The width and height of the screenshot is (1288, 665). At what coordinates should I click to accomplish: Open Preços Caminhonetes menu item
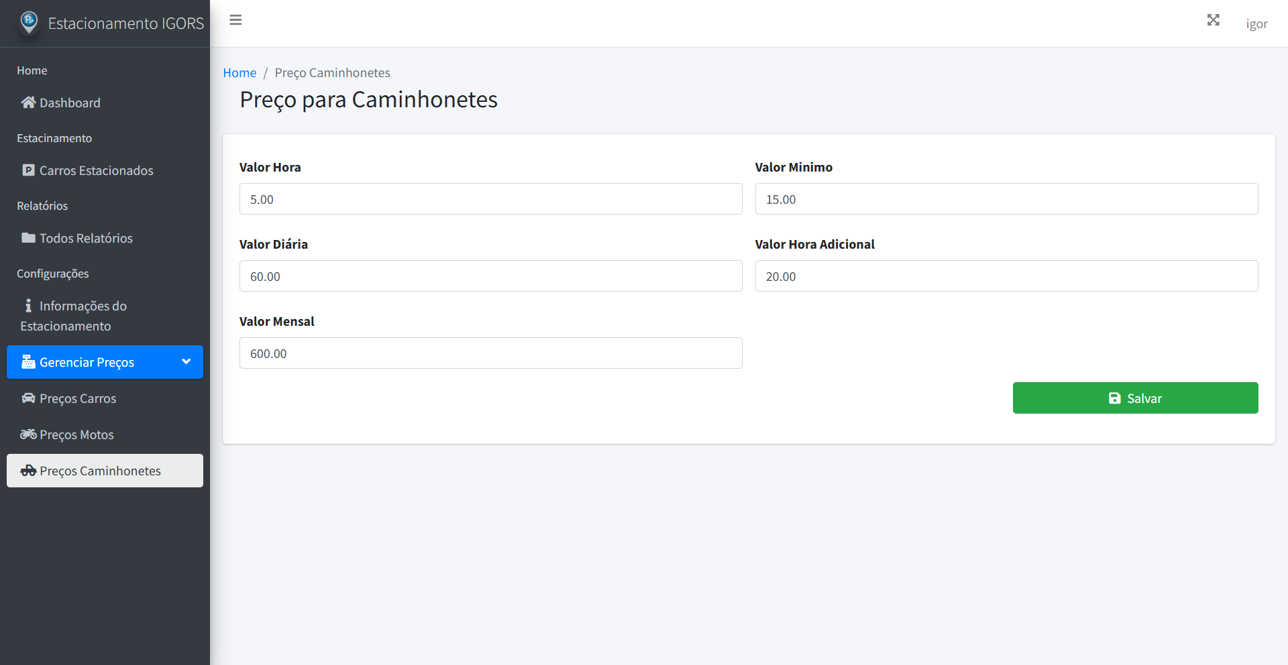pyautogui.click(x=100, y=471)
